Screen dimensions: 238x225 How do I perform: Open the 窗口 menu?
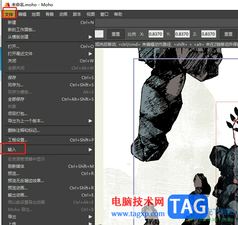104,14
